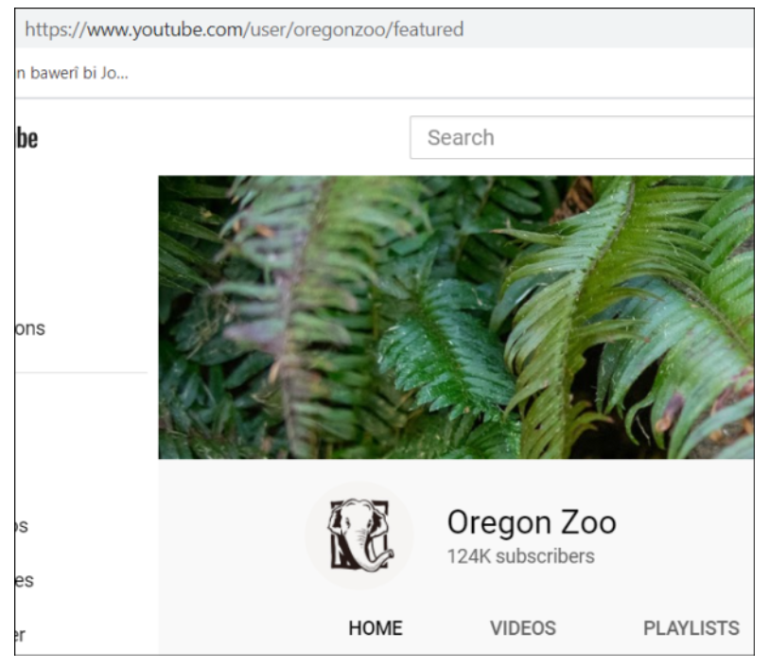The image size is (770, 668).
Task: Open the HOME channel tab
Action: click(376, 628)
